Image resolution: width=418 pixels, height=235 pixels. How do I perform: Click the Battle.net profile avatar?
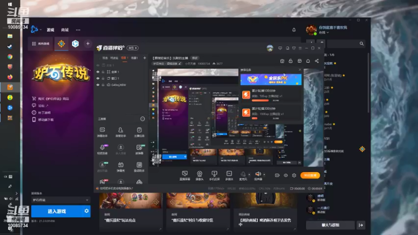click(311, 30)
